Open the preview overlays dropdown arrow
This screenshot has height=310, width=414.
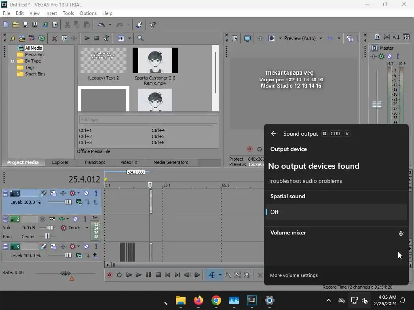339,38
